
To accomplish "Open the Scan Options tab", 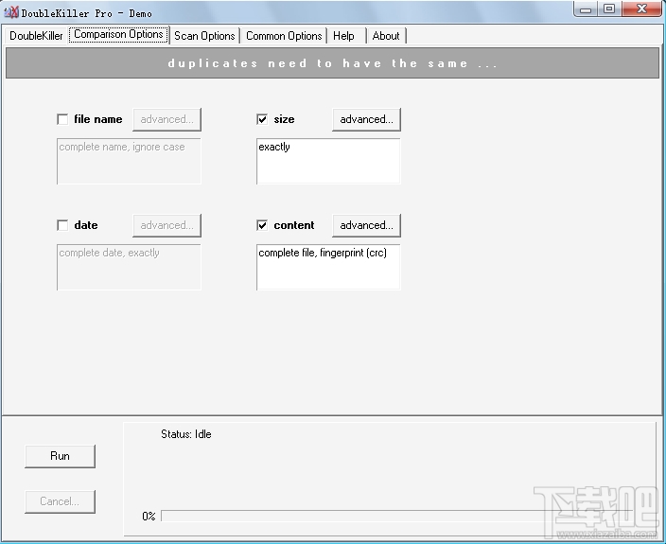I will click(204, 36).
